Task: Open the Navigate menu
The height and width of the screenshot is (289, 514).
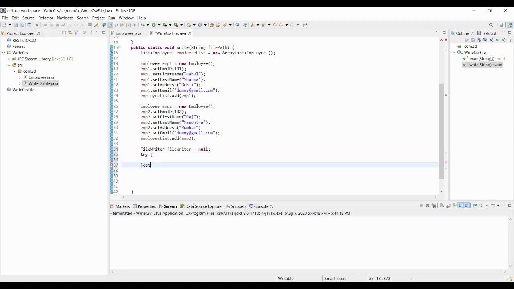Action: click(65, 18)
